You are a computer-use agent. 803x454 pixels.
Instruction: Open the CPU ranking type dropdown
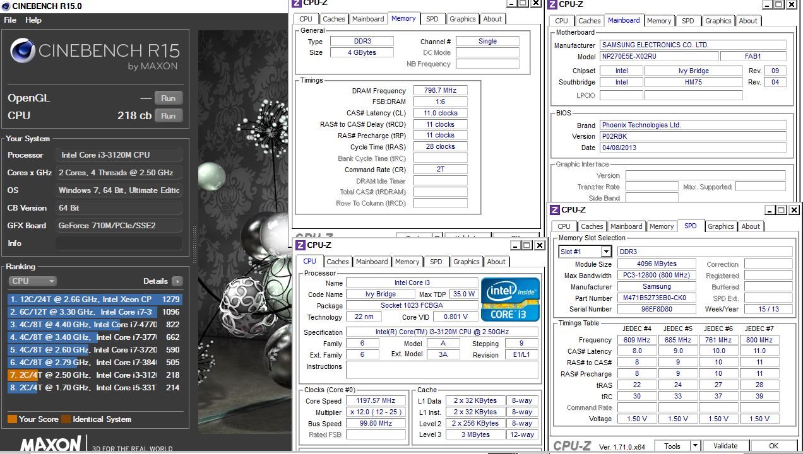(x=33, y=281)
